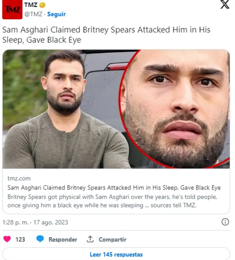Click Leer 145 respuestas button
This screenshot has height=260, width=235.
[116, 254]
